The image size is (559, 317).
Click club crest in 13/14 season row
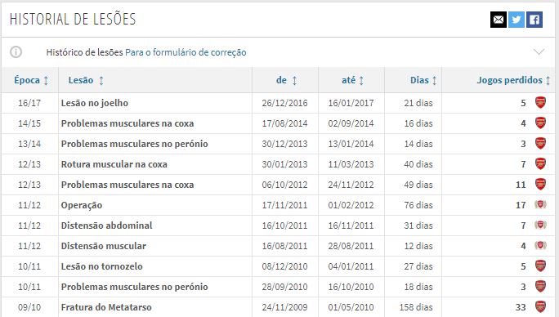click(540, 143)
